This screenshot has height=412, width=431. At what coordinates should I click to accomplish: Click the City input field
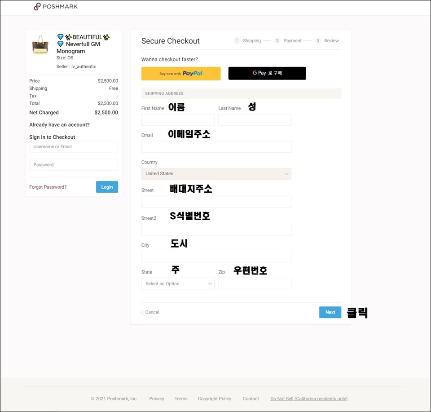[216, 257]
